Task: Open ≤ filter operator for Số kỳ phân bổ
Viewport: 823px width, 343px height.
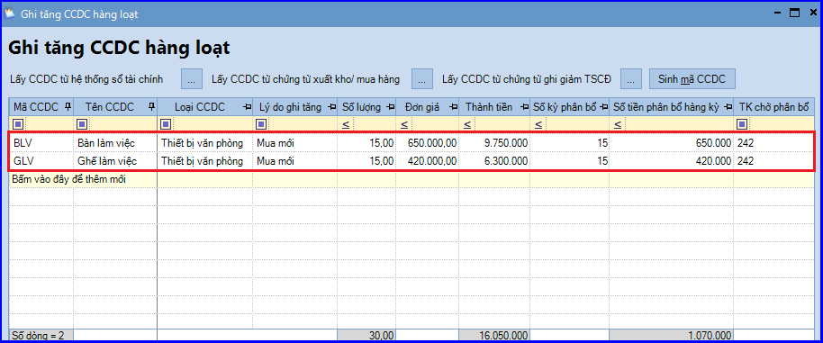Action: click(x=538, y=125)
